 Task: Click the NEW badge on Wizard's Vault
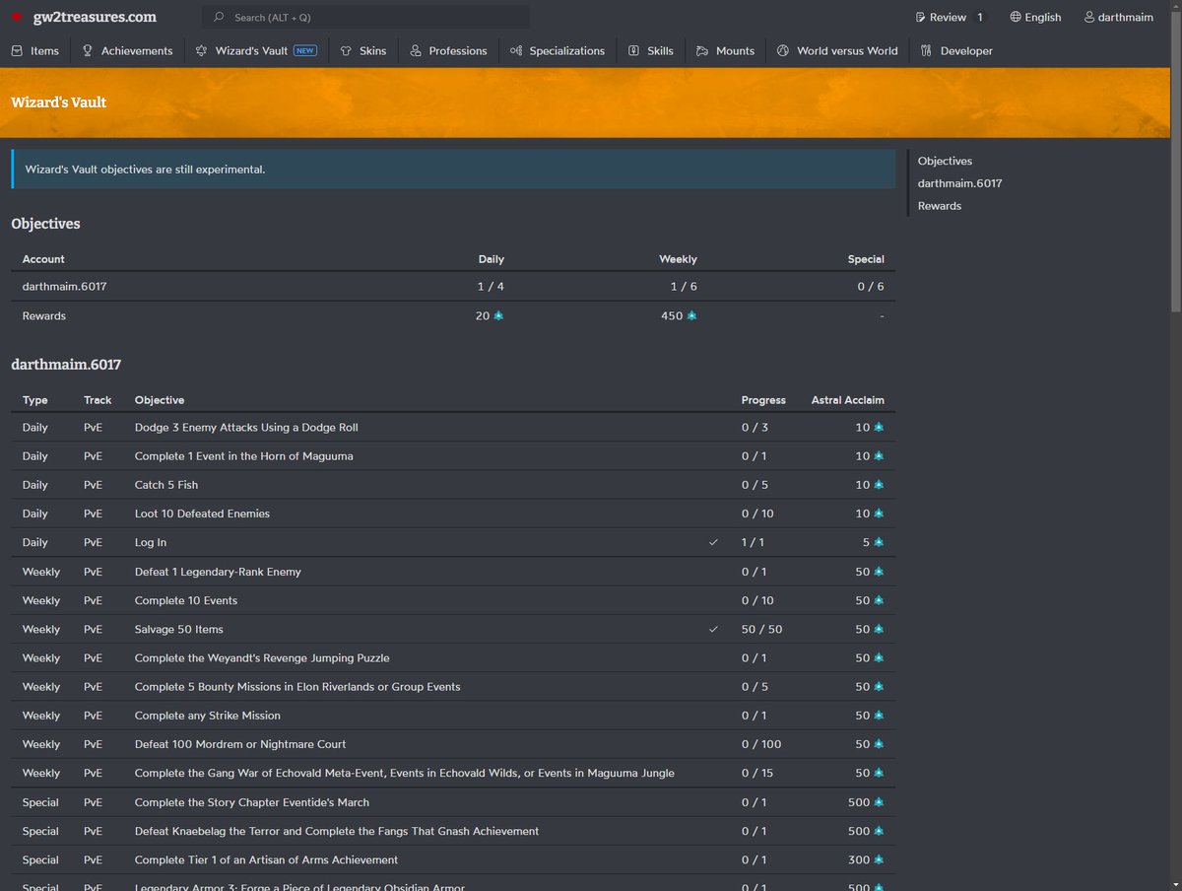click(305, 50)
